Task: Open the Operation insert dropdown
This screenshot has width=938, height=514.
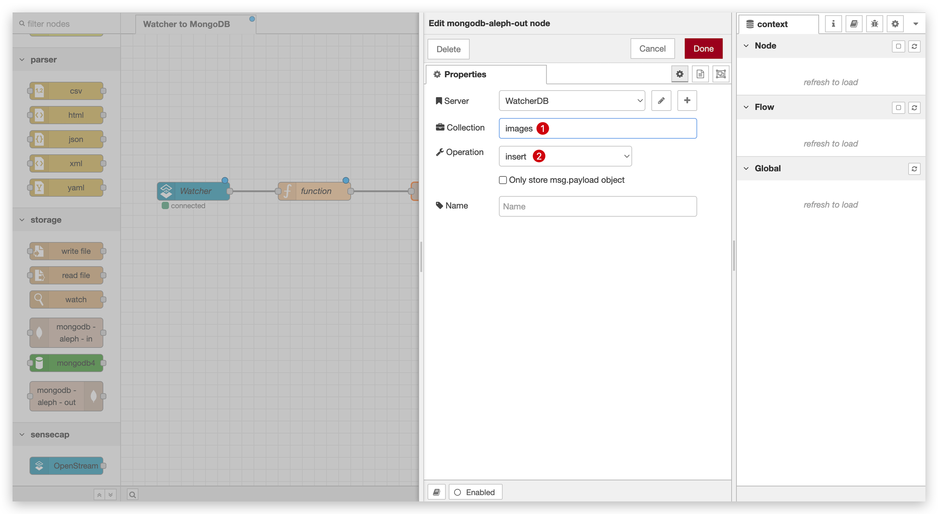Action: coord(565,156)
